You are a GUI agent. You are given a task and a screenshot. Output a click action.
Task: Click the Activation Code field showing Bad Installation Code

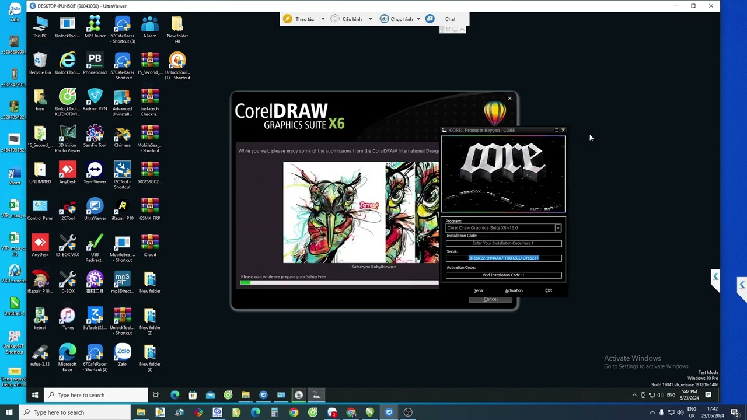[503, 275]
